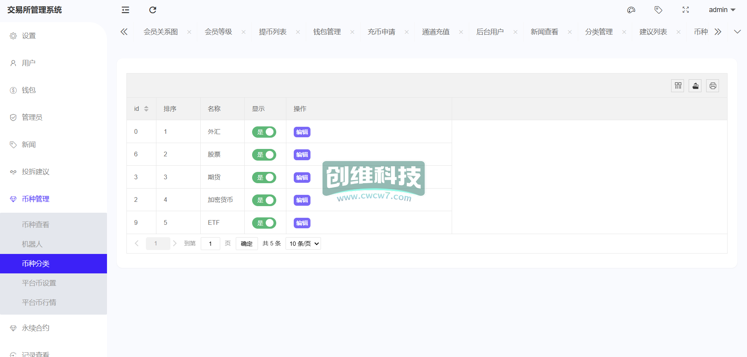The image size is (747, 357).
Task: Collapse the sidebar with the menu fold icon
Action: coord(125,10)
